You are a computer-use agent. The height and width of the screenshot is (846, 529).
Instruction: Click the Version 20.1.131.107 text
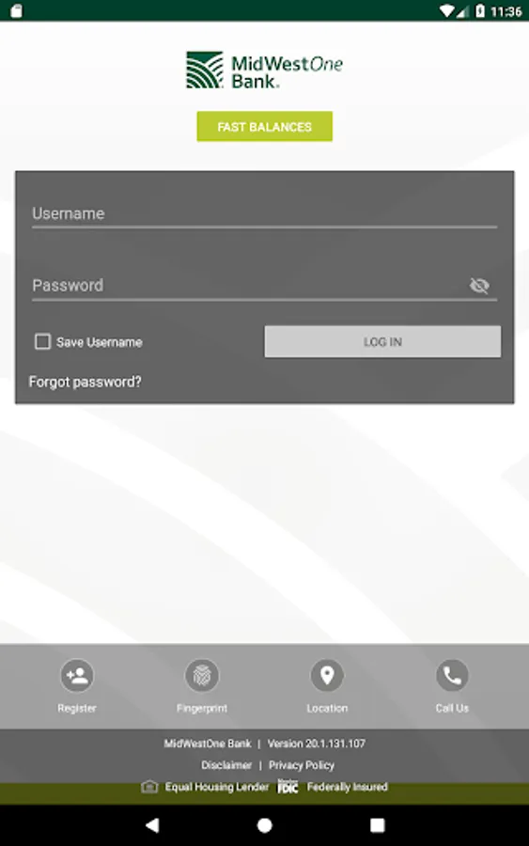click(317, 744)
